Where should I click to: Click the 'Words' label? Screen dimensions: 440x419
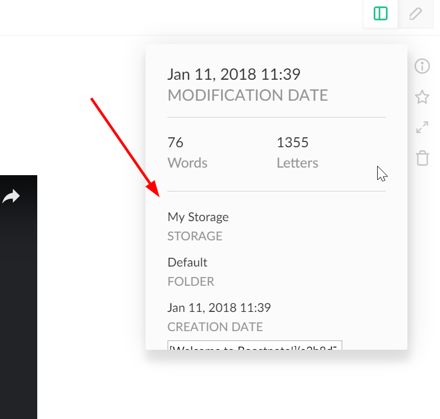tap(187, 163)
